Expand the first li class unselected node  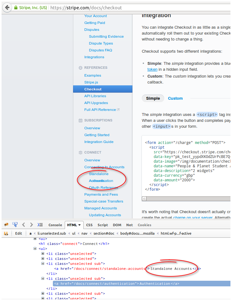[x=43, y=254]
